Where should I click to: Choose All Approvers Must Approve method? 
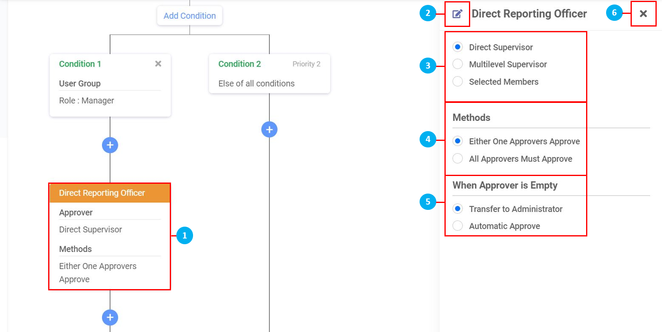pyautogui.click(x=458, y=158)
